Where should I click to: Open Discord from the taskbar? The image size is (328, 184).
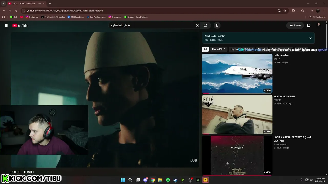[145, 180]
